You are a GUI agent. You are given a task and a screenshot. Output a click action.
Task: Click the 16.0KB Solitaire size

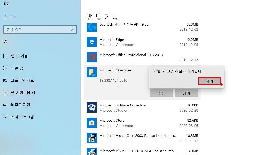point(193,105)
